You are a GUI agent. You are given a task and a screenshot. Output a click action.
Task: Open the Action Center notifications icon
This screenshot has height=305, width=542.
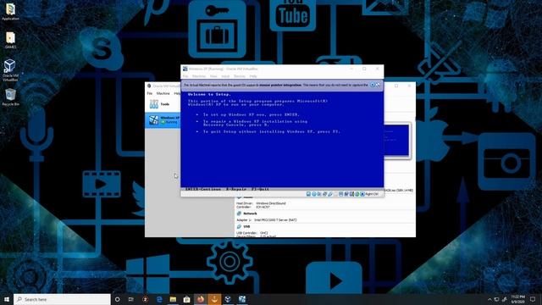(x=533, y=299)
